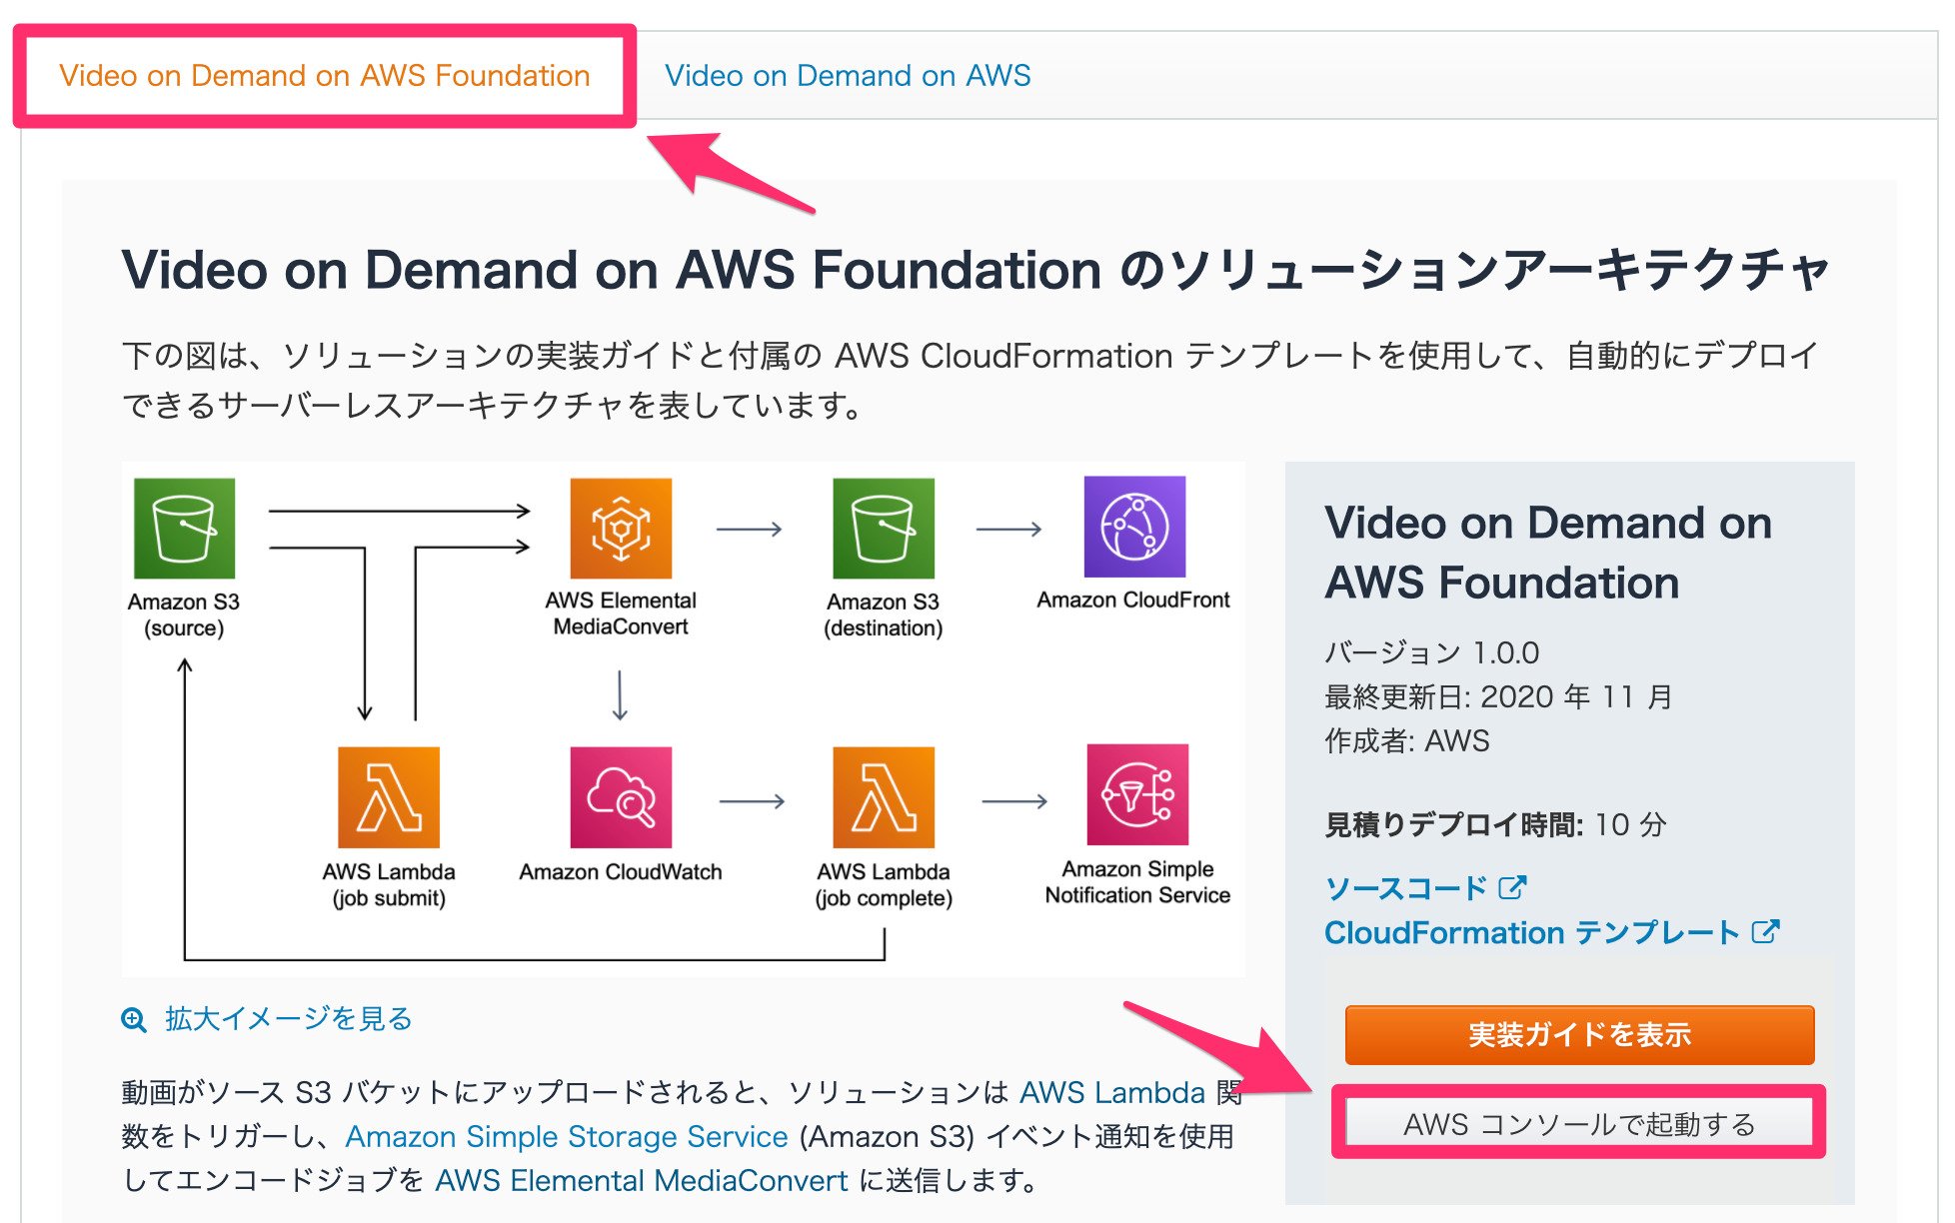Image resolution: width=1955 pixels, height=1223 pixels.
Task: Click the Amazon S3 source bucket icon
Action: point(185,528)
